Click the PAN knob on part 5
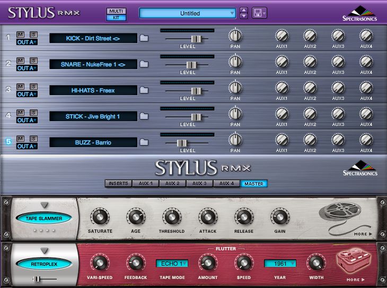Image resolution: width=387 pixels, height=288 pixels. 235,140
